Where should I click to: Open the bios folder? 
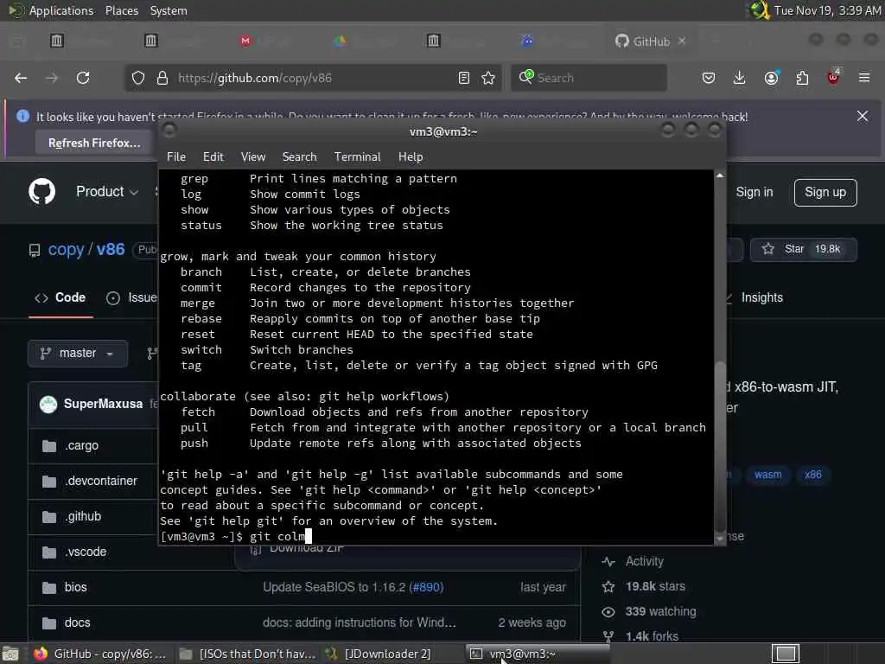(76, 587)
